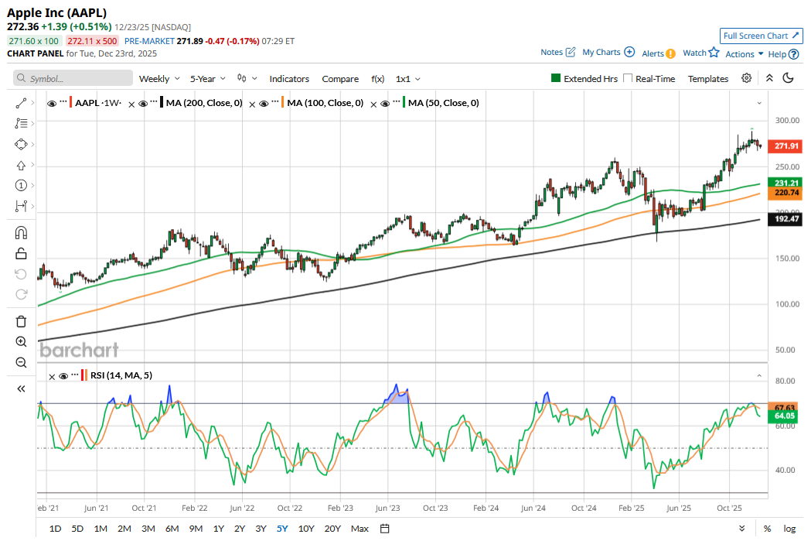The height and width of the screenshot is (541, 811).
Task: Open chart settings gear icon
Action: click(746, 78)
